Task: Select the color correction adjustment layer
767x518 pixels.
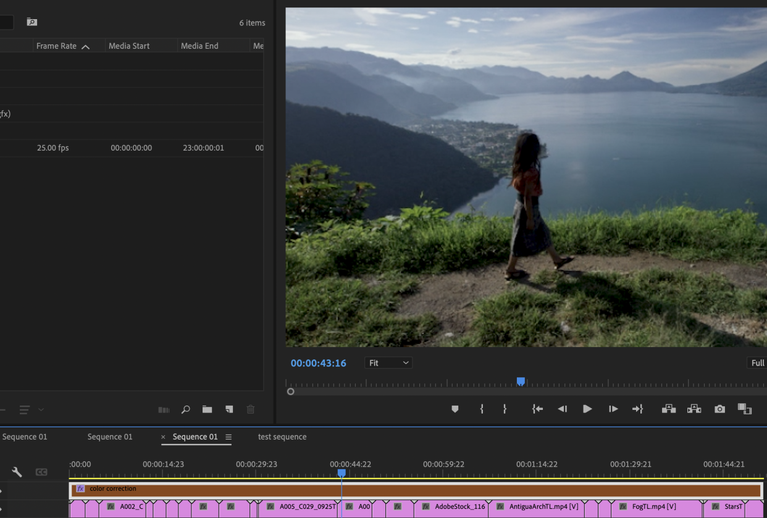Action: [x=417, y=490]
